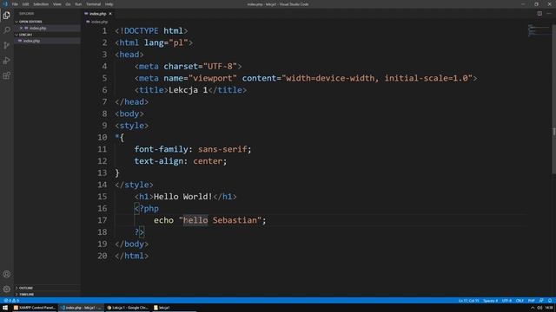Change indentation via Spaces: 4 status item
Screen dimensions: 556x312
coord(490,301)
